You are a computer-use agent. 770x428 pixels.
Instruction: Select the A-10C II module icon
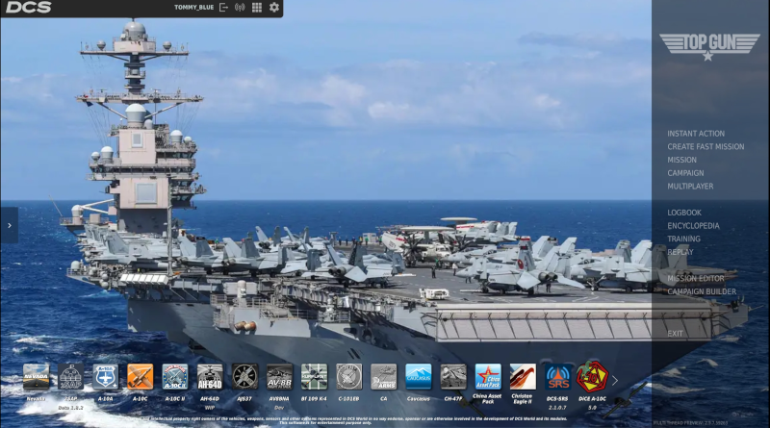(x=174, y=376)
